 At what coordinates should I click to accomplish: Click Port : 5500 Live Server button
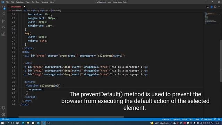coord(206,119)
